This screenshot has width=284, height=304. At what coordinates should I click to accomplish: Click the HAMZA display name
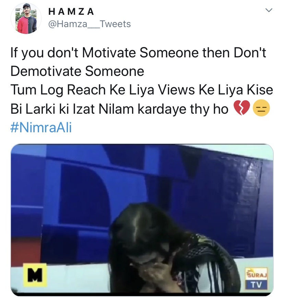[71, 11]
